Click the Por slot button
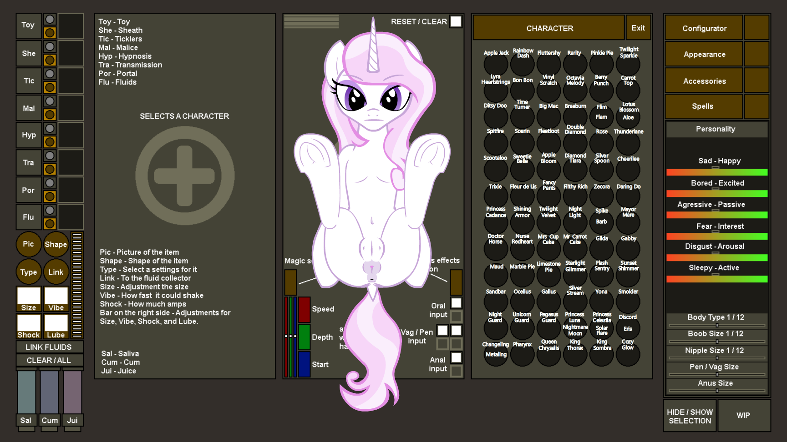Image resolution: width=787 pixels, height=442 pixels. coord(29,190)
